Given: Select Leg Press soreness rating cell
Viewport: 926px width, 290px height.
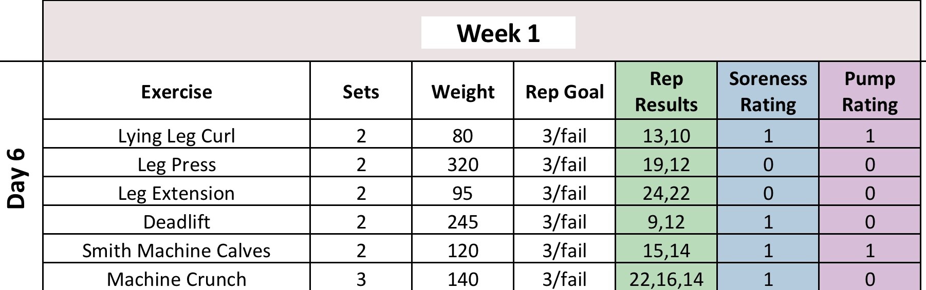Looking at the screenshot, I should (768, 164).
